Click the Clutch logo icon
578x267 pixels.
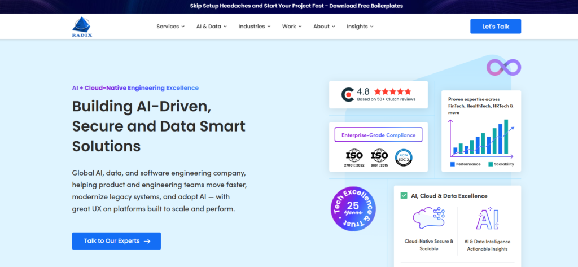pyautogui.click(x=348, y=94)
